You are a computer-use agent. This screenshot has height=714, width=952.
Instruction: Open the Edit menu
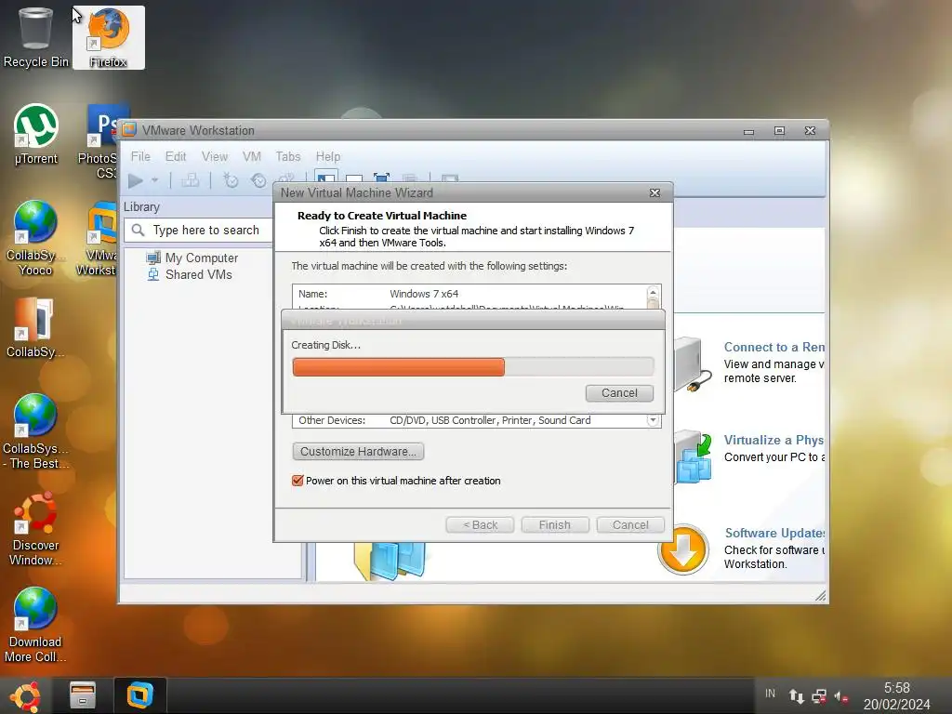point(176,156)
